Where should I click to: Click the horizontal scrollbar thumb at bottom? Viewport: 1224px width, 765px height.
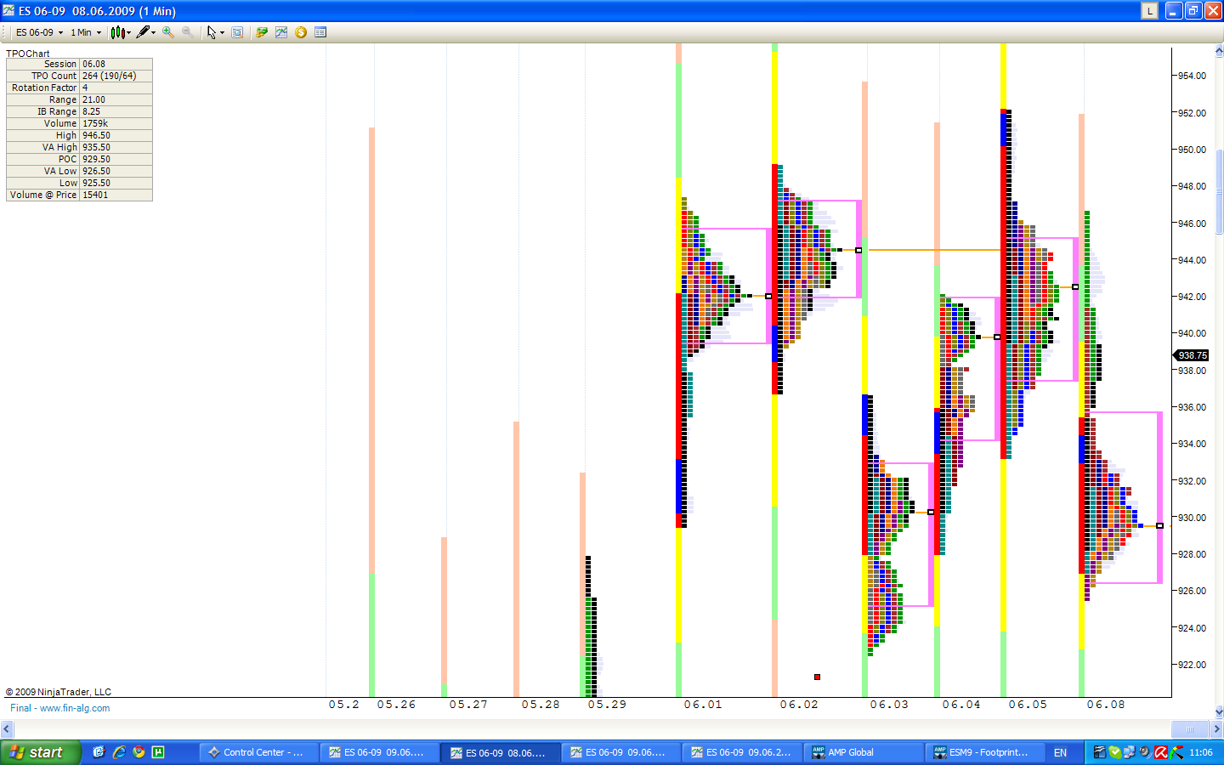(x=1189, y=729)
